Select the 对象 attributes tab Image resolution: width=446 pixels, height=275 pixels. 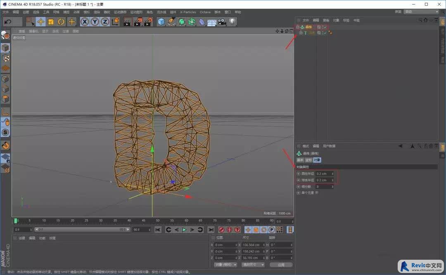pos(317,160)
